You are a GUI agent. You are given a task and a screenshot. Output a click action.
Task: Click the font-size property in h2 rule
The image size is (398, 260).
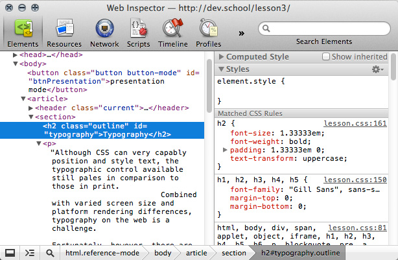click(x=250, y=134)
